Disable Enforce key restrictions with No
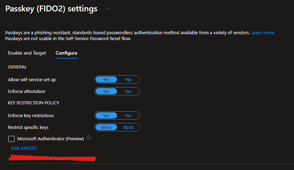This screenshot has height=170, width=294. pyautogui.click(x=128, y=116)
